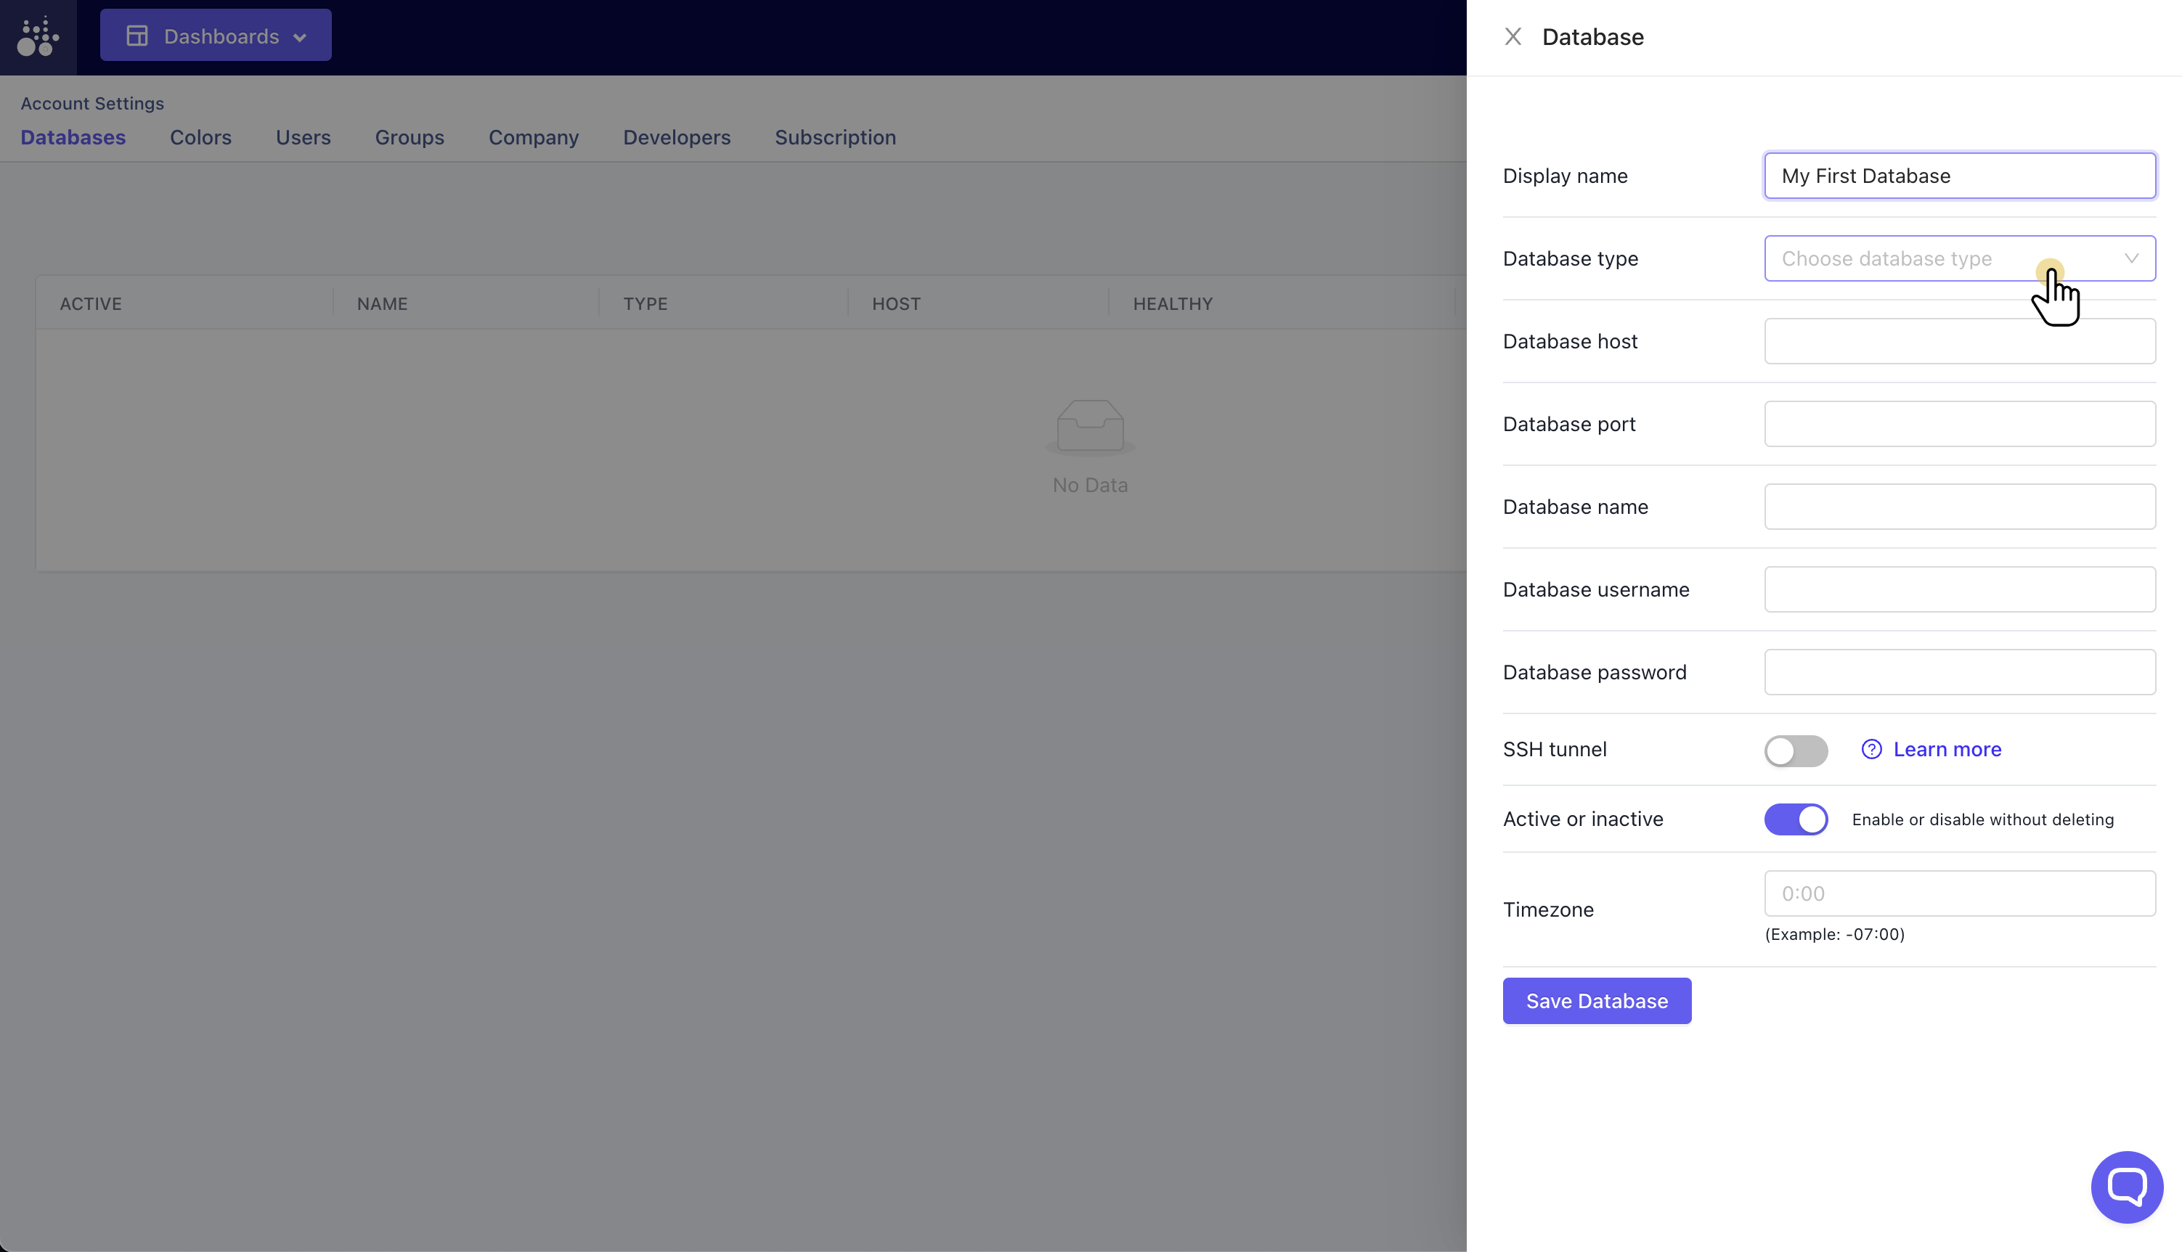The width and height of the screenshot is (2182, 1252).
Task: Click the database type dropdown arrow
Action: click(2131, 259)
